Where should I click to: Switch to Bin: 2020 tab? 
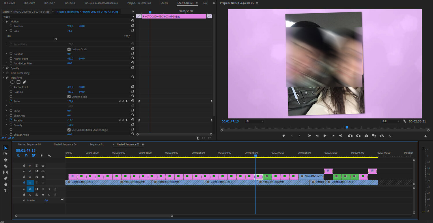tap(9, 3)
